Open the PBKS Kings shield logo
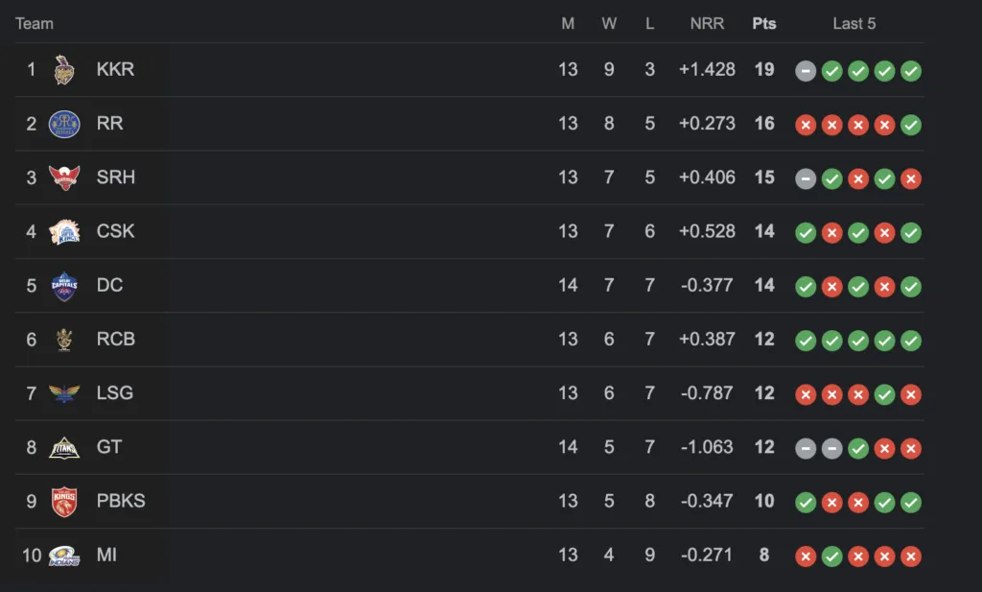 coord(64,502)
